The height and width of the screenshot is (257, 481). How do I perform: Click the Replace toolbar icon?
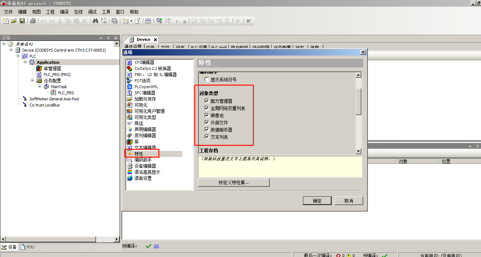104,21
